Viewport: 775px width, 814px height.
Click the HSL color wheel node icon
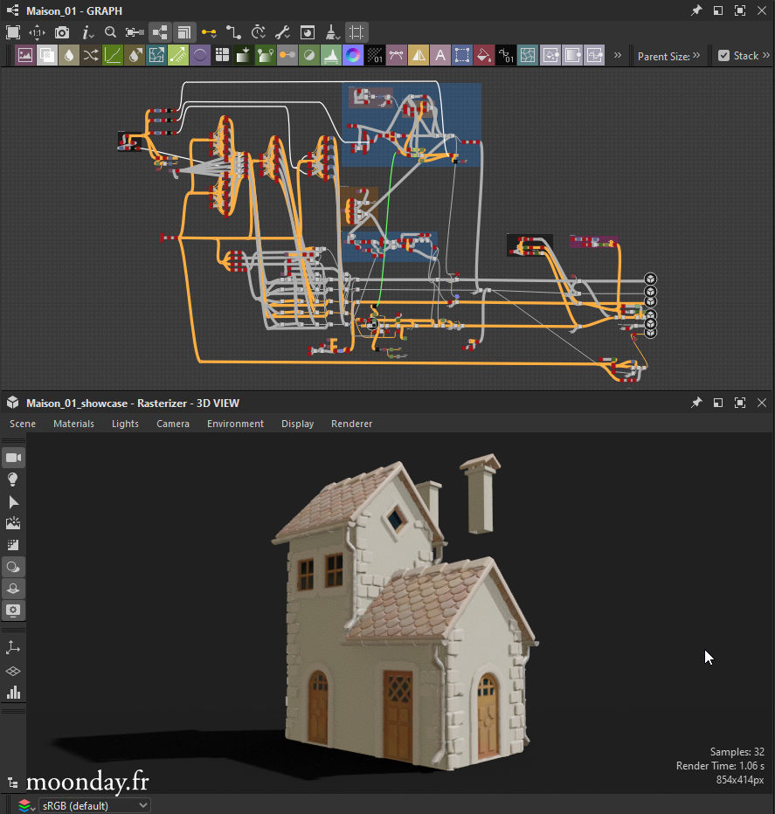coord(353,56)
